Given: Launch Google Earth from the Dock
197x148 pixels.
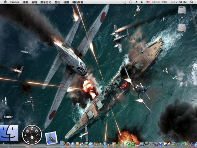Looking at the screenshot, I should (160, 144).
